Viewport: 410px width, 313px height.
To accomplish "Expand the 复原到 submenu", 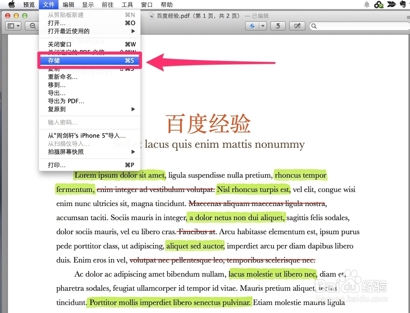I will point(90,109).
